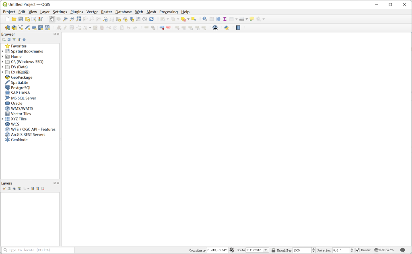Open the Raster menu
The image size is (412, 254).
106,12
